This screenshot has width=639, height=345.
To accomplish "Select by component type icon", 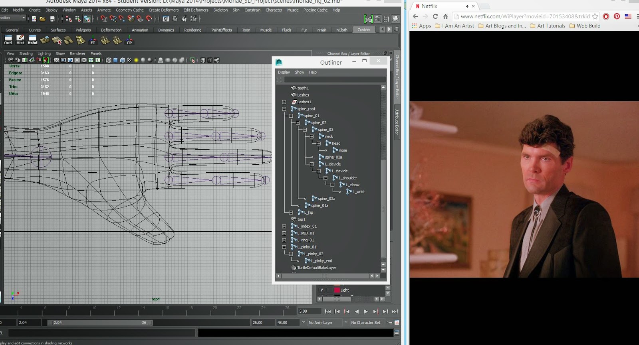I will [x=87, y=19].
